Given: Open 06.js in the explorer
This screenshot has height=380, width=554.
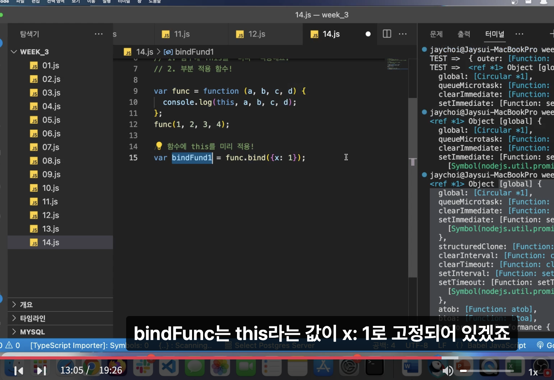Looking at the screenshot, I should (x=60, y=134).
